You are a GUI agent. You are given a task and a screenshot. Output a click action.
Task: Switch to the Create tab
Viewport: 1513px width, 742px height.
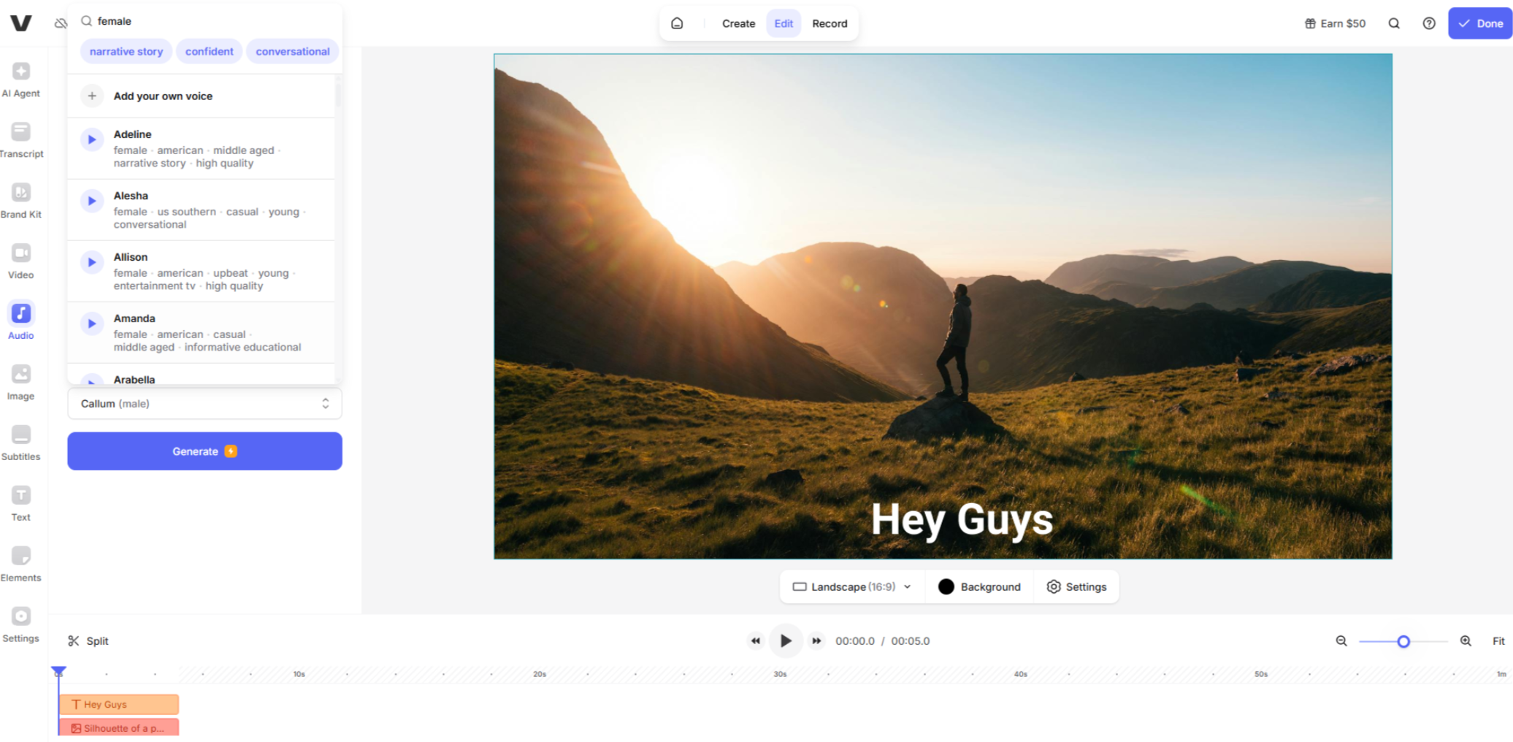coord(738,23)
